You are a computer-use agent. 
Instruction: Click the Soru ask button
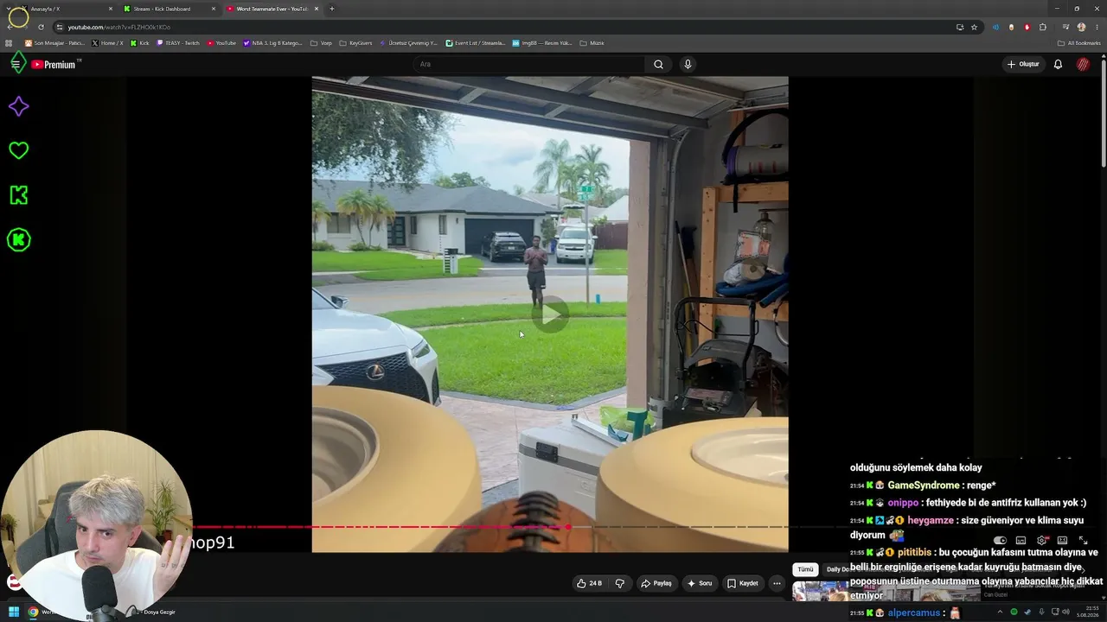(699, 583)
